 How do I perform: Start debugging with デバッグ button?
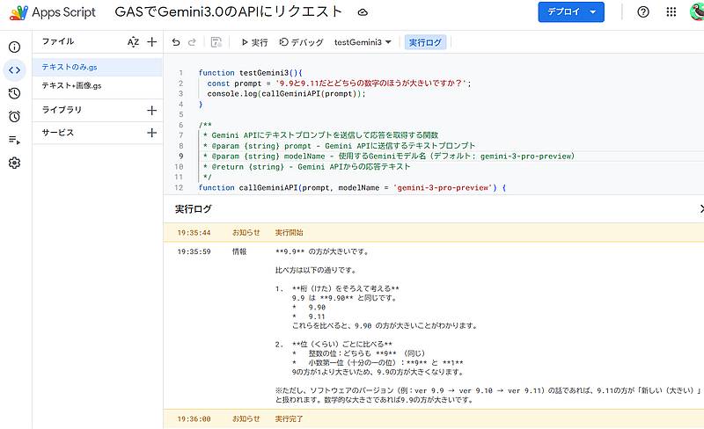[301, 42]
